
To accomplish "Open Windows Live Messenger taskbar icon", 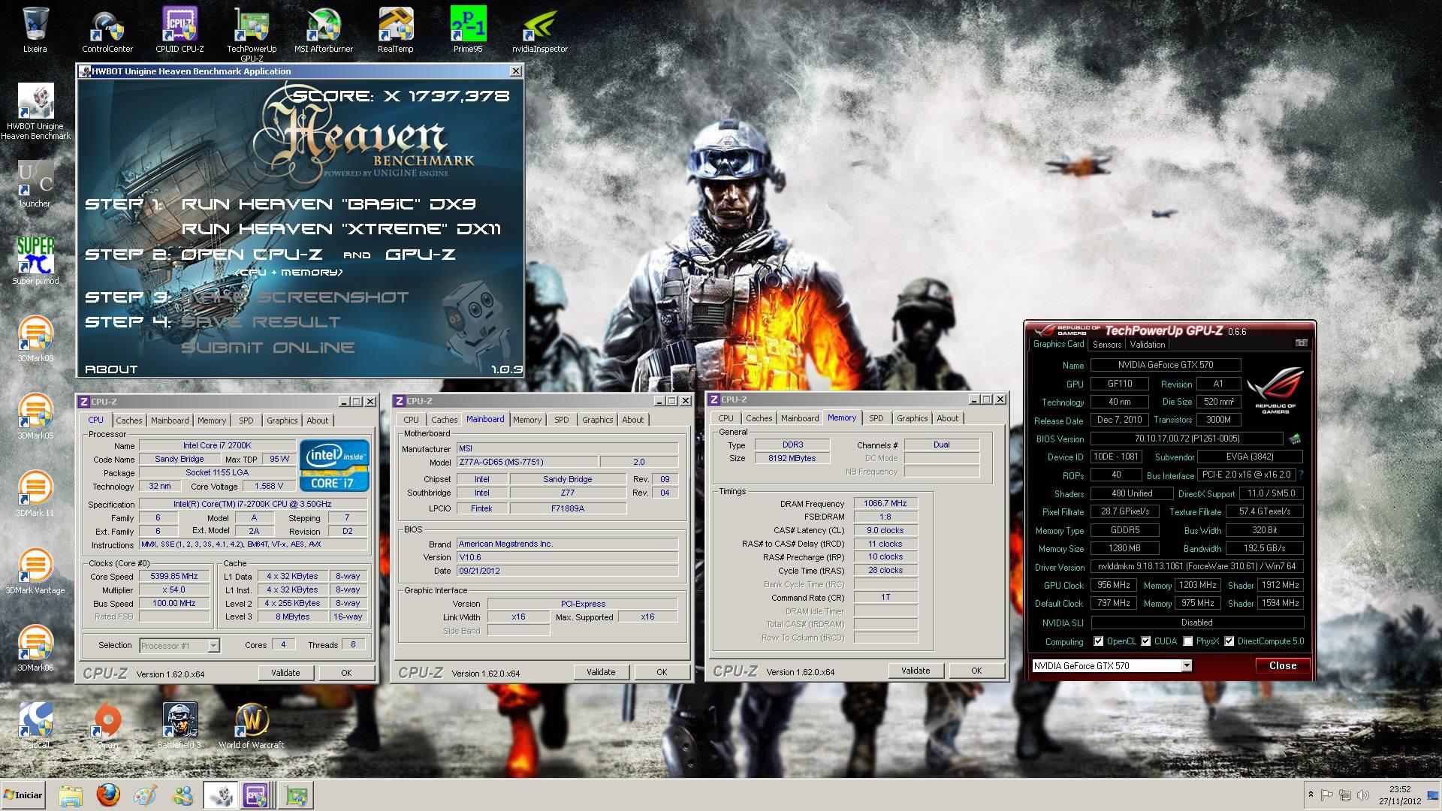I will (x=183, y=794).
